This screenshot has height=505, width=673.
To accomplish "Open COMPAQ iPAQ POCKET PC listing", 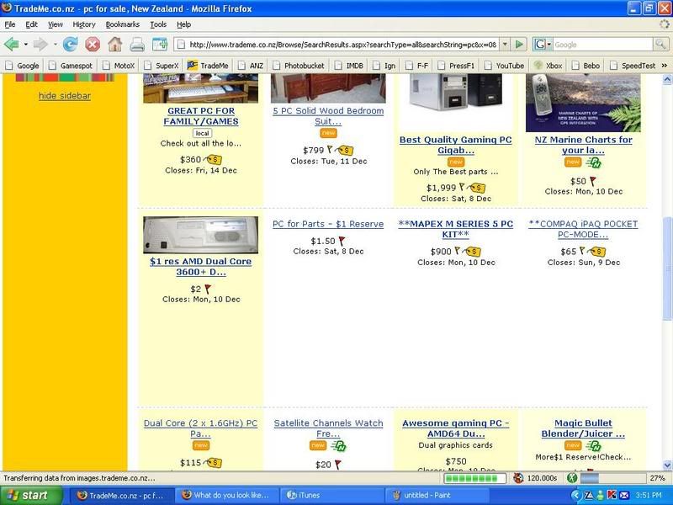I will (583, 229).
